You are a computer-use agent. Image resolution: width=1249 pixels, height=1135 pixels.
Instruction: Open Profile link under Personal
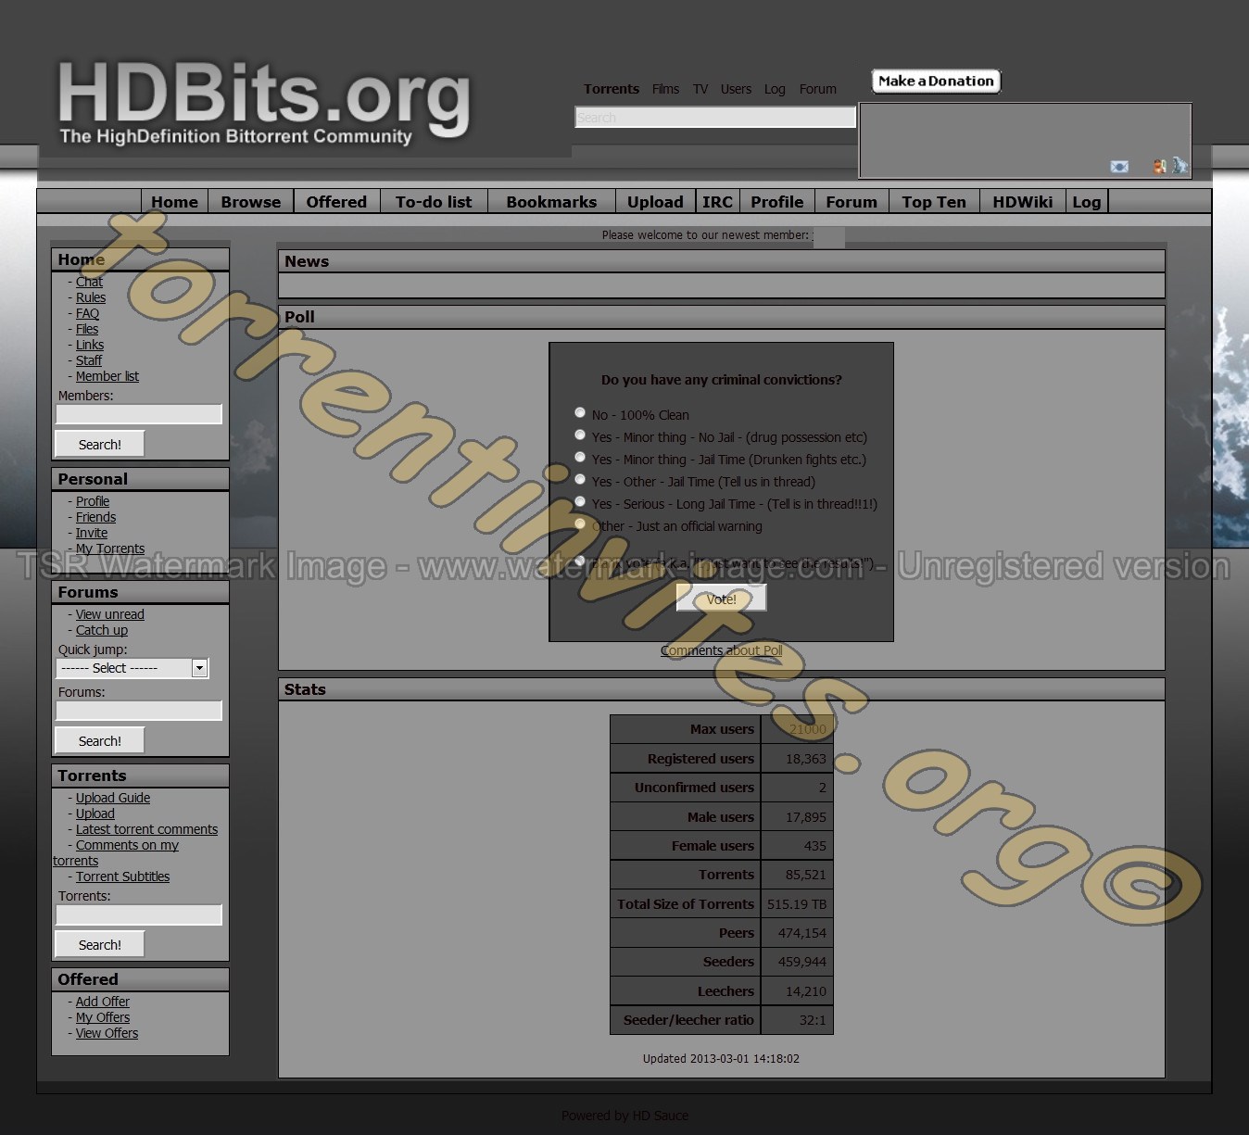point(93,501)
